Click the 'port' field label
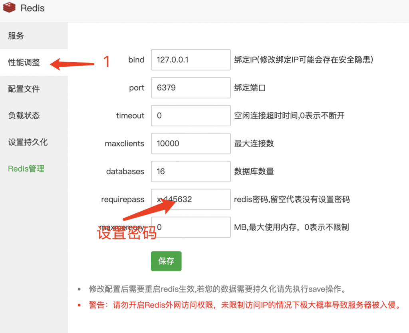The height and width of the screenshot is (333, 409). coord(137,88)
